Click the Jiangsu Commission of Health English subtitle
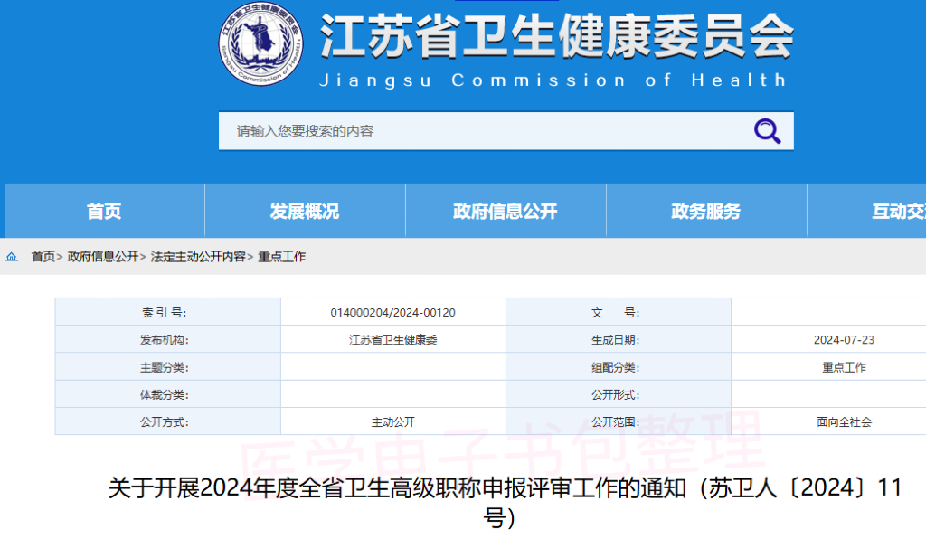This screenshot has height=539, width=926. 553,80
